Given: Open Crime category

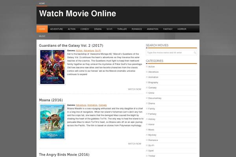Looking at the screenshot, I should [x=151, y=93].
